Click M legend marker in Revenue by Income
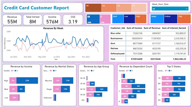Image resolution: width=192 pixels, height=107 pixels. point(15,71)
